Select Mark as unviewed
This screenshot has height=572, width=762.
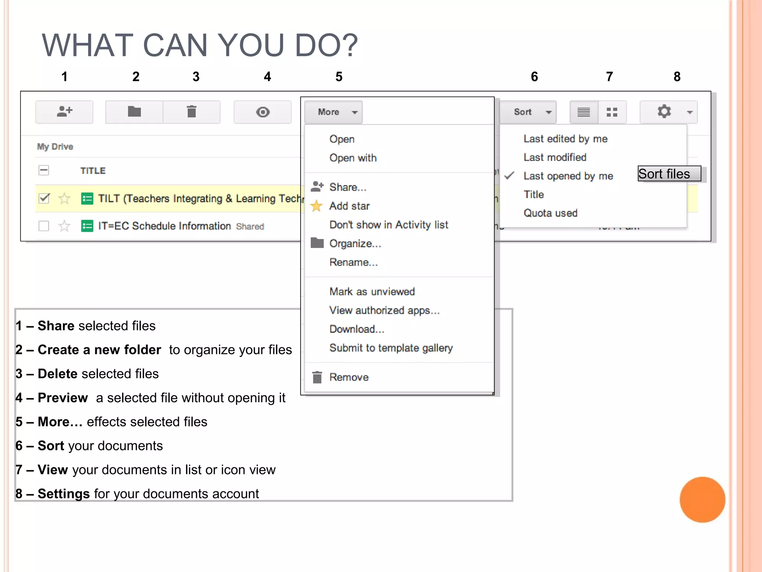click(372, 291)
